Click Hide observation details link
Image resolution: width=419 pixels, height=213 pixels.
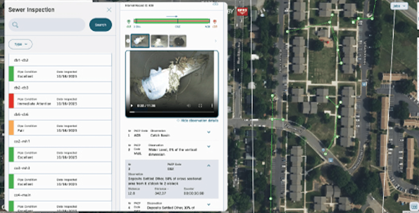198,121
